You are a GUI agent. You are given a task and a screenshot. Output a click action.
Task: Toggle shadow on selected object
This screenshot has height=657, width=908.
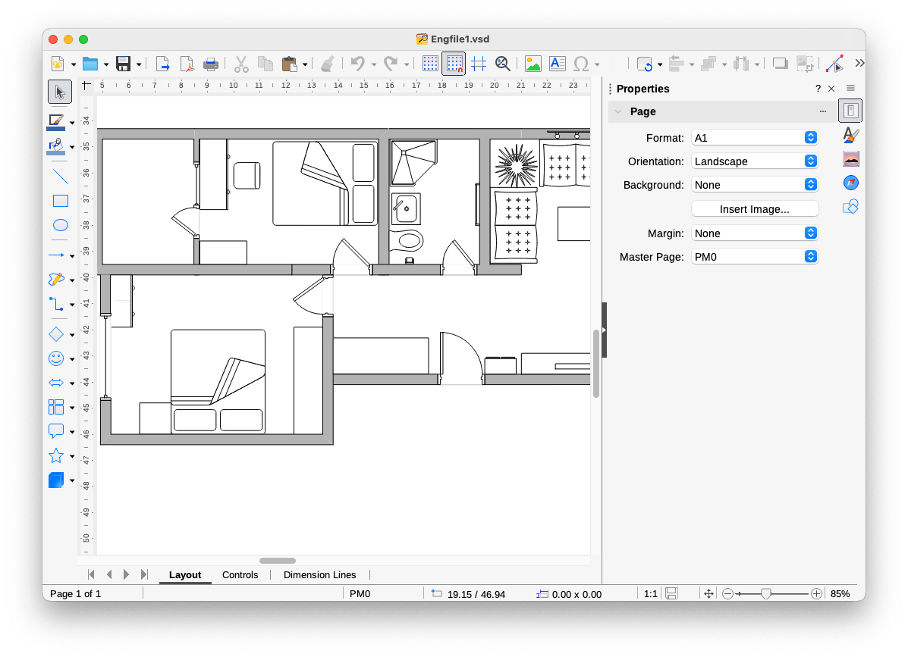tap(781, 64)
